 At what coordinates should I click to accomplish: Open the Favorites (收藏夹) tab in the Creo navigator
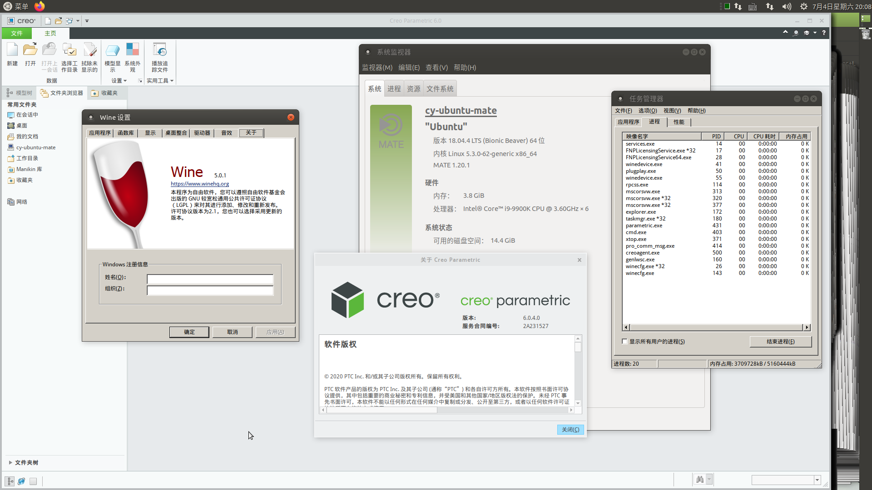pos(105,93)
